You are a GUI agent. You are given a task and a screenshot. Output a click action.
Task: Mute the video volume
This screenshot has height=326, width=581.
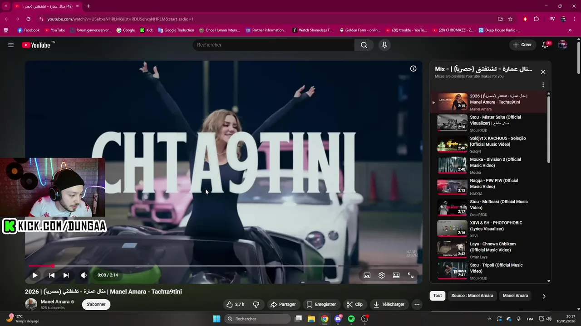click(84, 275)
